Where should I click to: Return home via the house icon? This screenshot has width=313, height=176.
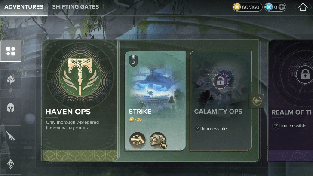coord(303,7)
